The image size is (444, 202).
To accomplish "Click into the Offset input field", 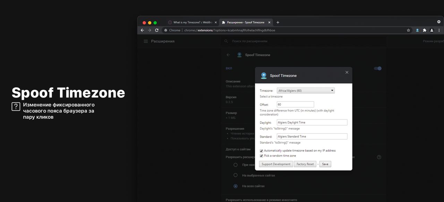I will 295,104.
